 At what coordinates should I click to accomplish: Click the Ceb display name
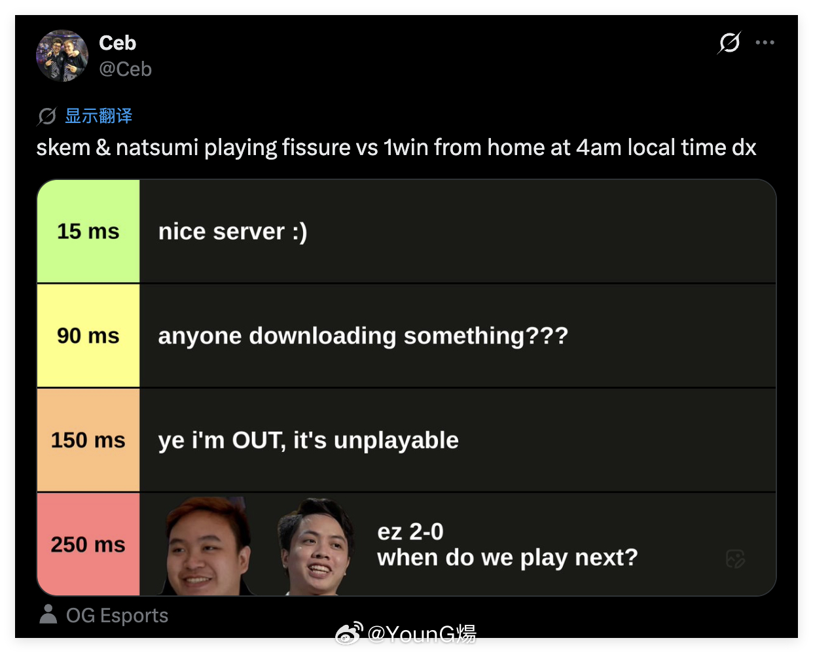[118, 43]
